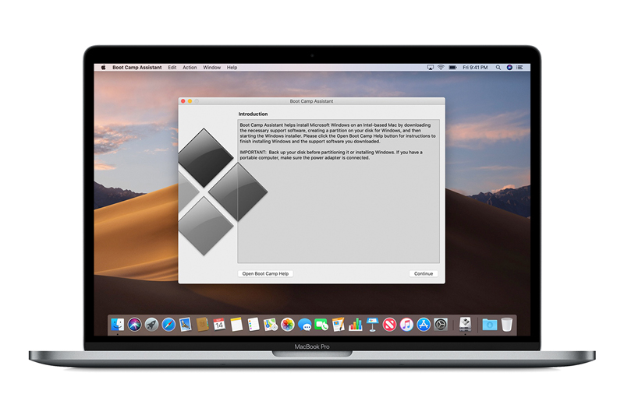This screenshot has height=415, width=624.
Task: Open Launchpad rocket icon in Dock
Action: tap(151, 325)
